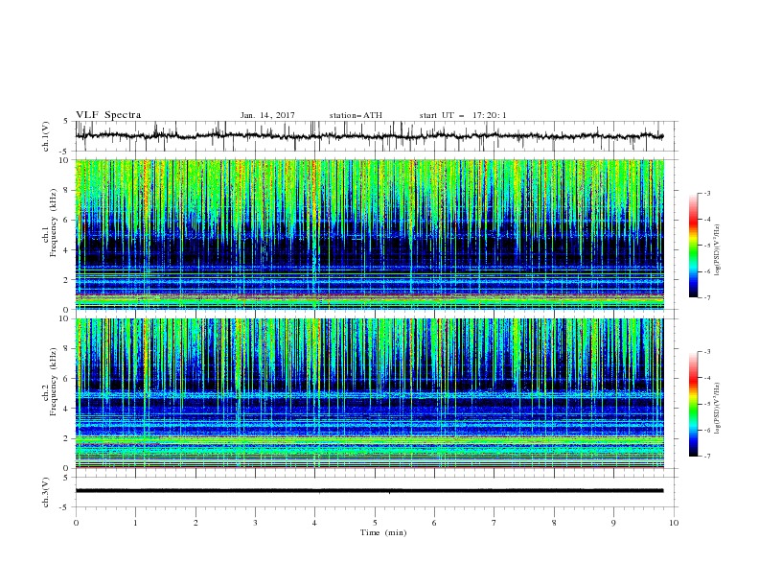Click inside the ch.1 spectrogram panel
The height and width of the screenshot is (587, 759).
(x=369, y=234)
